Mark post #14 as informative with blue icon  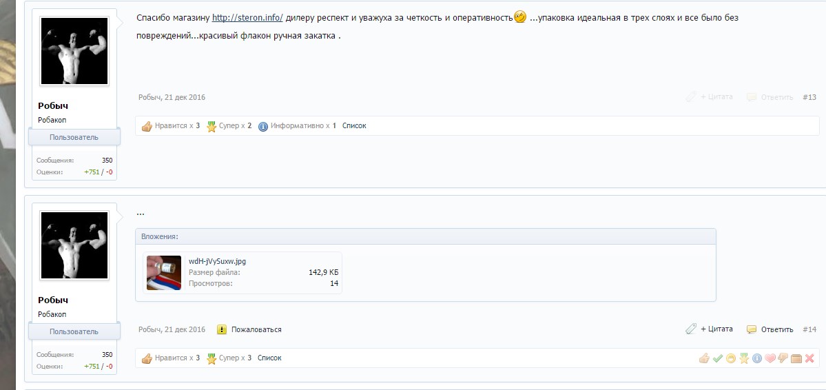(x=757, y=358)
